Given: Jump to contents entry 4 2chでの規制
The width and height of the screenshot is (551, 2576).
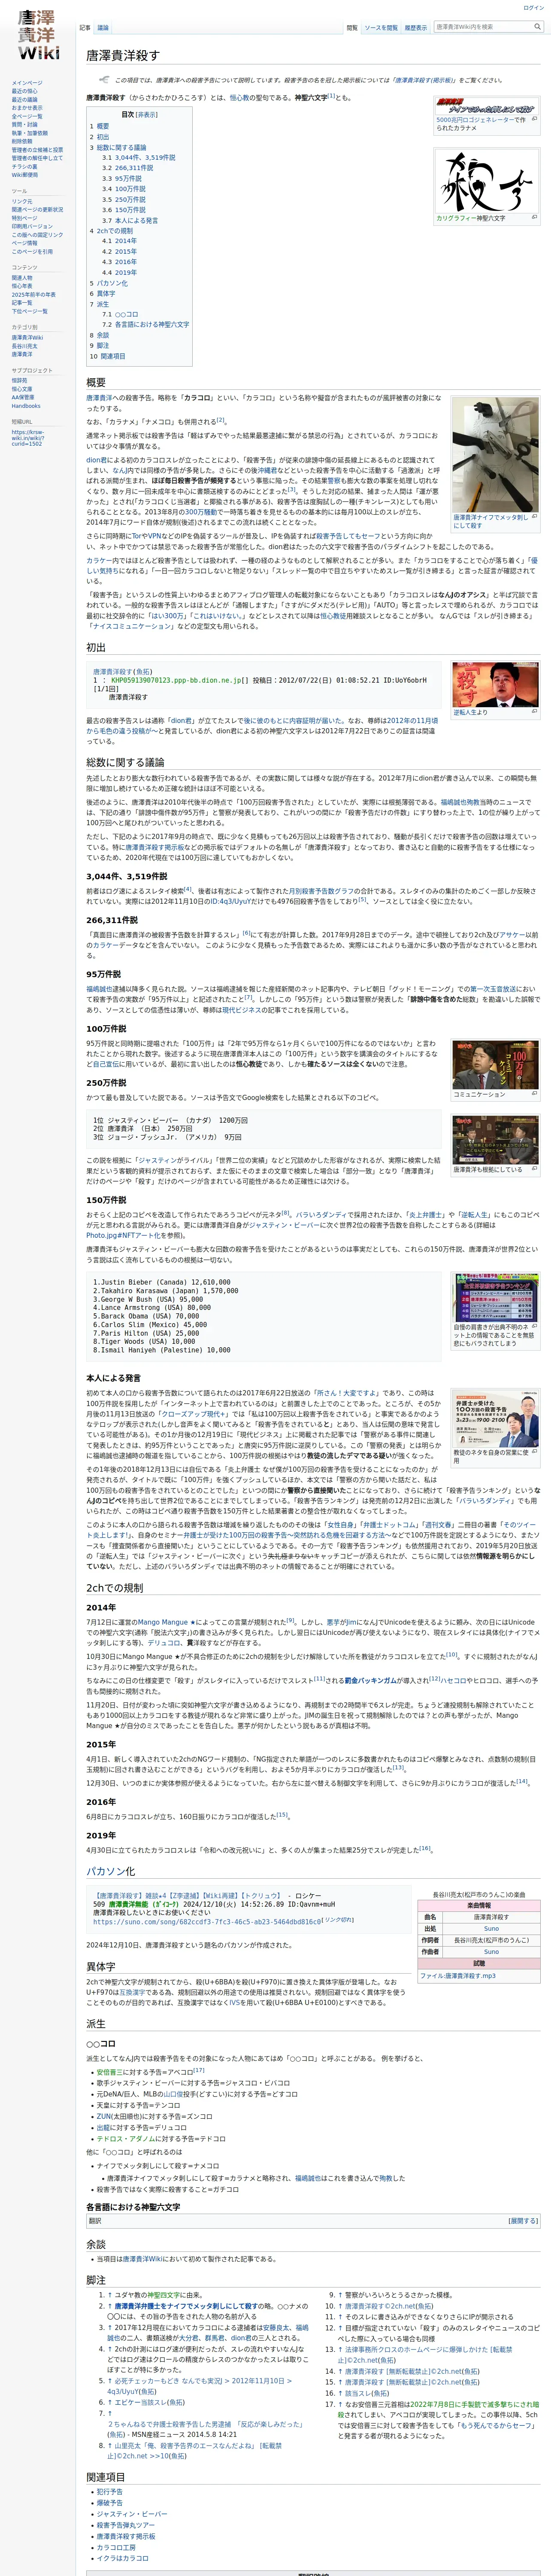Looking at the screenshot, I should (111, 231).
